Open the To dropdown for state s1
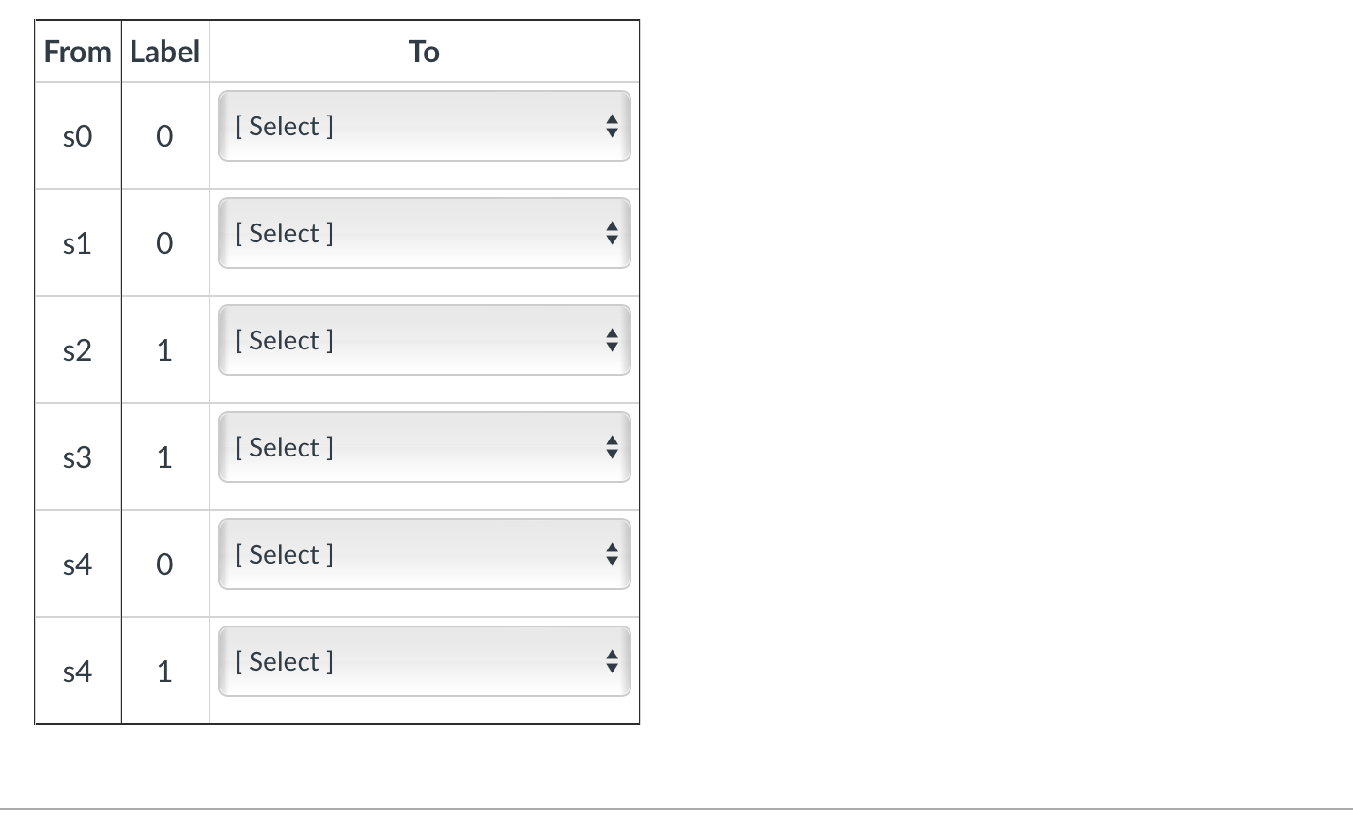The image size is (1353, 819). 424,233
